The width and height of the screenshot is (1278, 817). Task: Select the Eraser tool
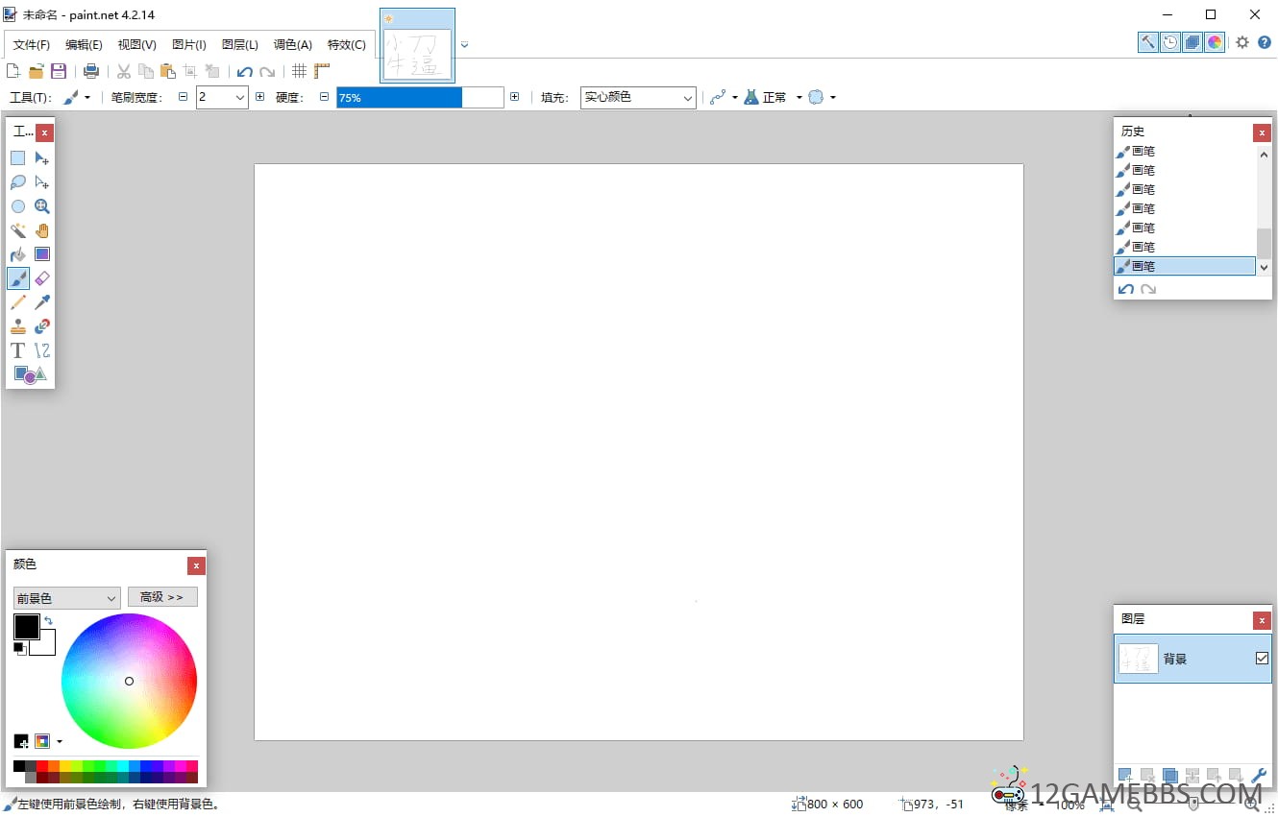pyautogui.click(x=42, y=278)
